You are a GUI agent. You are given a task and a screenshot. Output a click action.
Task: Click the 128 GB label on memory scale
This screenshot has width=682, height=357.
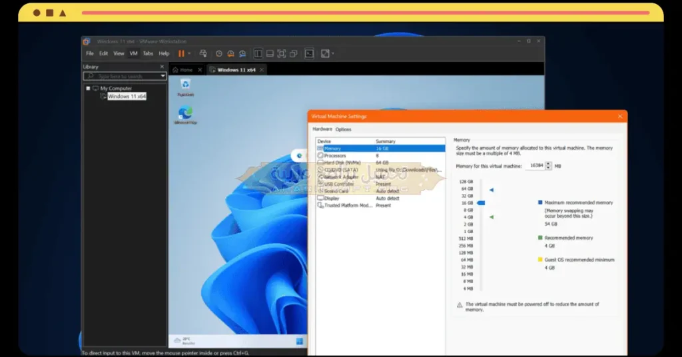[x=466, y=182]
